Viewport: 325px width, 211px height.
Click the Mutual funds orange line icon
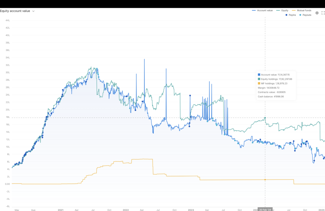coord(294,10)
